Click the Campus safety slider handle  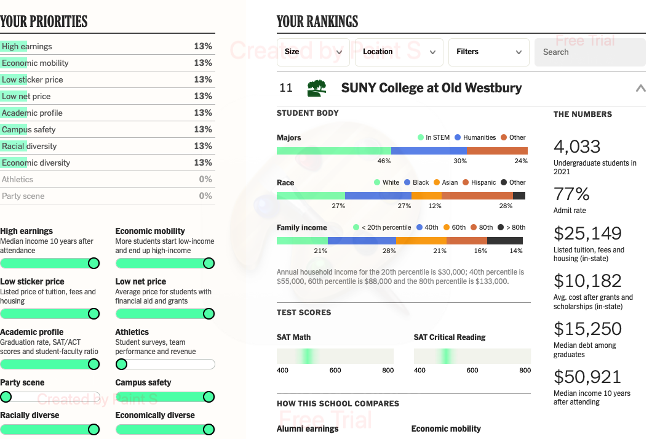click(x=209, y=397)
